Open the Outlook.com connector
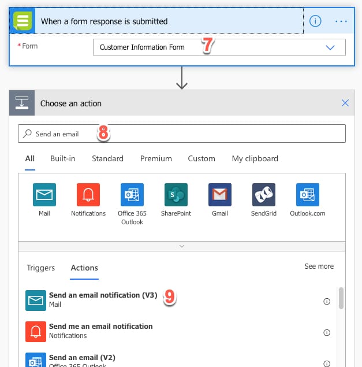This screenshot has width=362, height=367. pyautogui.click(x=308, y=195)
